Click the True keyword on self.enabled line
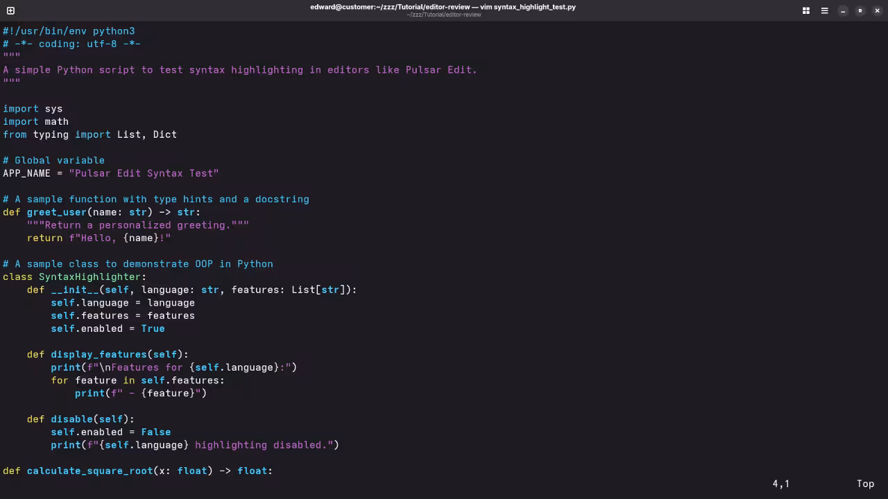The image size is (888, 499). point(153,329)
